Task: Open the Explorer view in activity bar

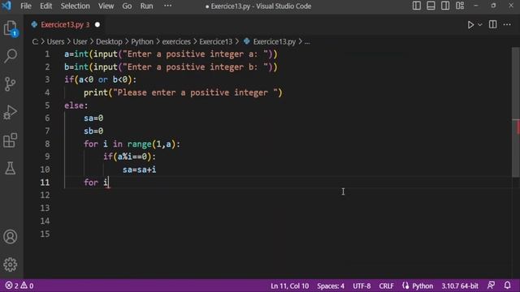Action: pyautogui.click(x=11, y=28)
